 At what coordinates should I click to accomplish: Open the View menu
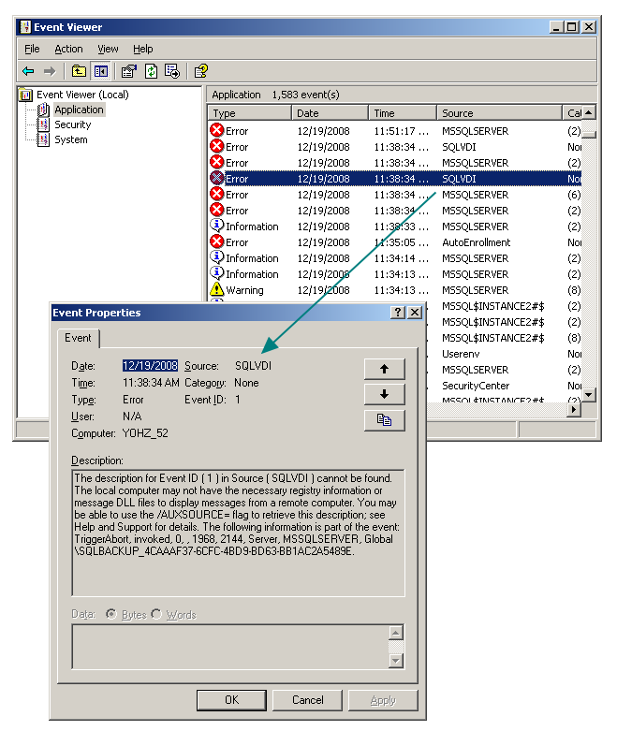[108, 49]
